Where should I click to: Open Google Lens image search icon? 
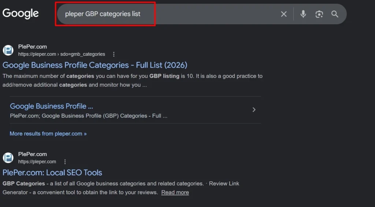[319, 14]
